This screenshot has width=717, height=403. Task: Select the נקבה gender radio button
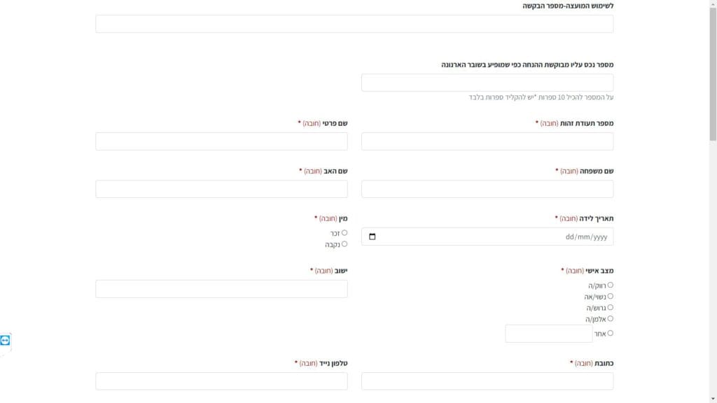(344, 244)
